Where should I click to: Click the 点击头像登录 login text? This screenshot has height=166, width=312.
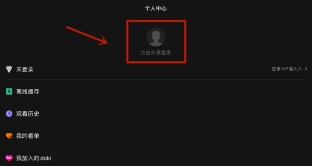pos(156,53)
